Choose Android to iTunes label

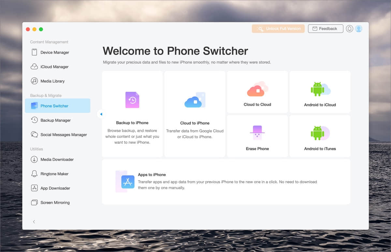(x=320, y=149)
